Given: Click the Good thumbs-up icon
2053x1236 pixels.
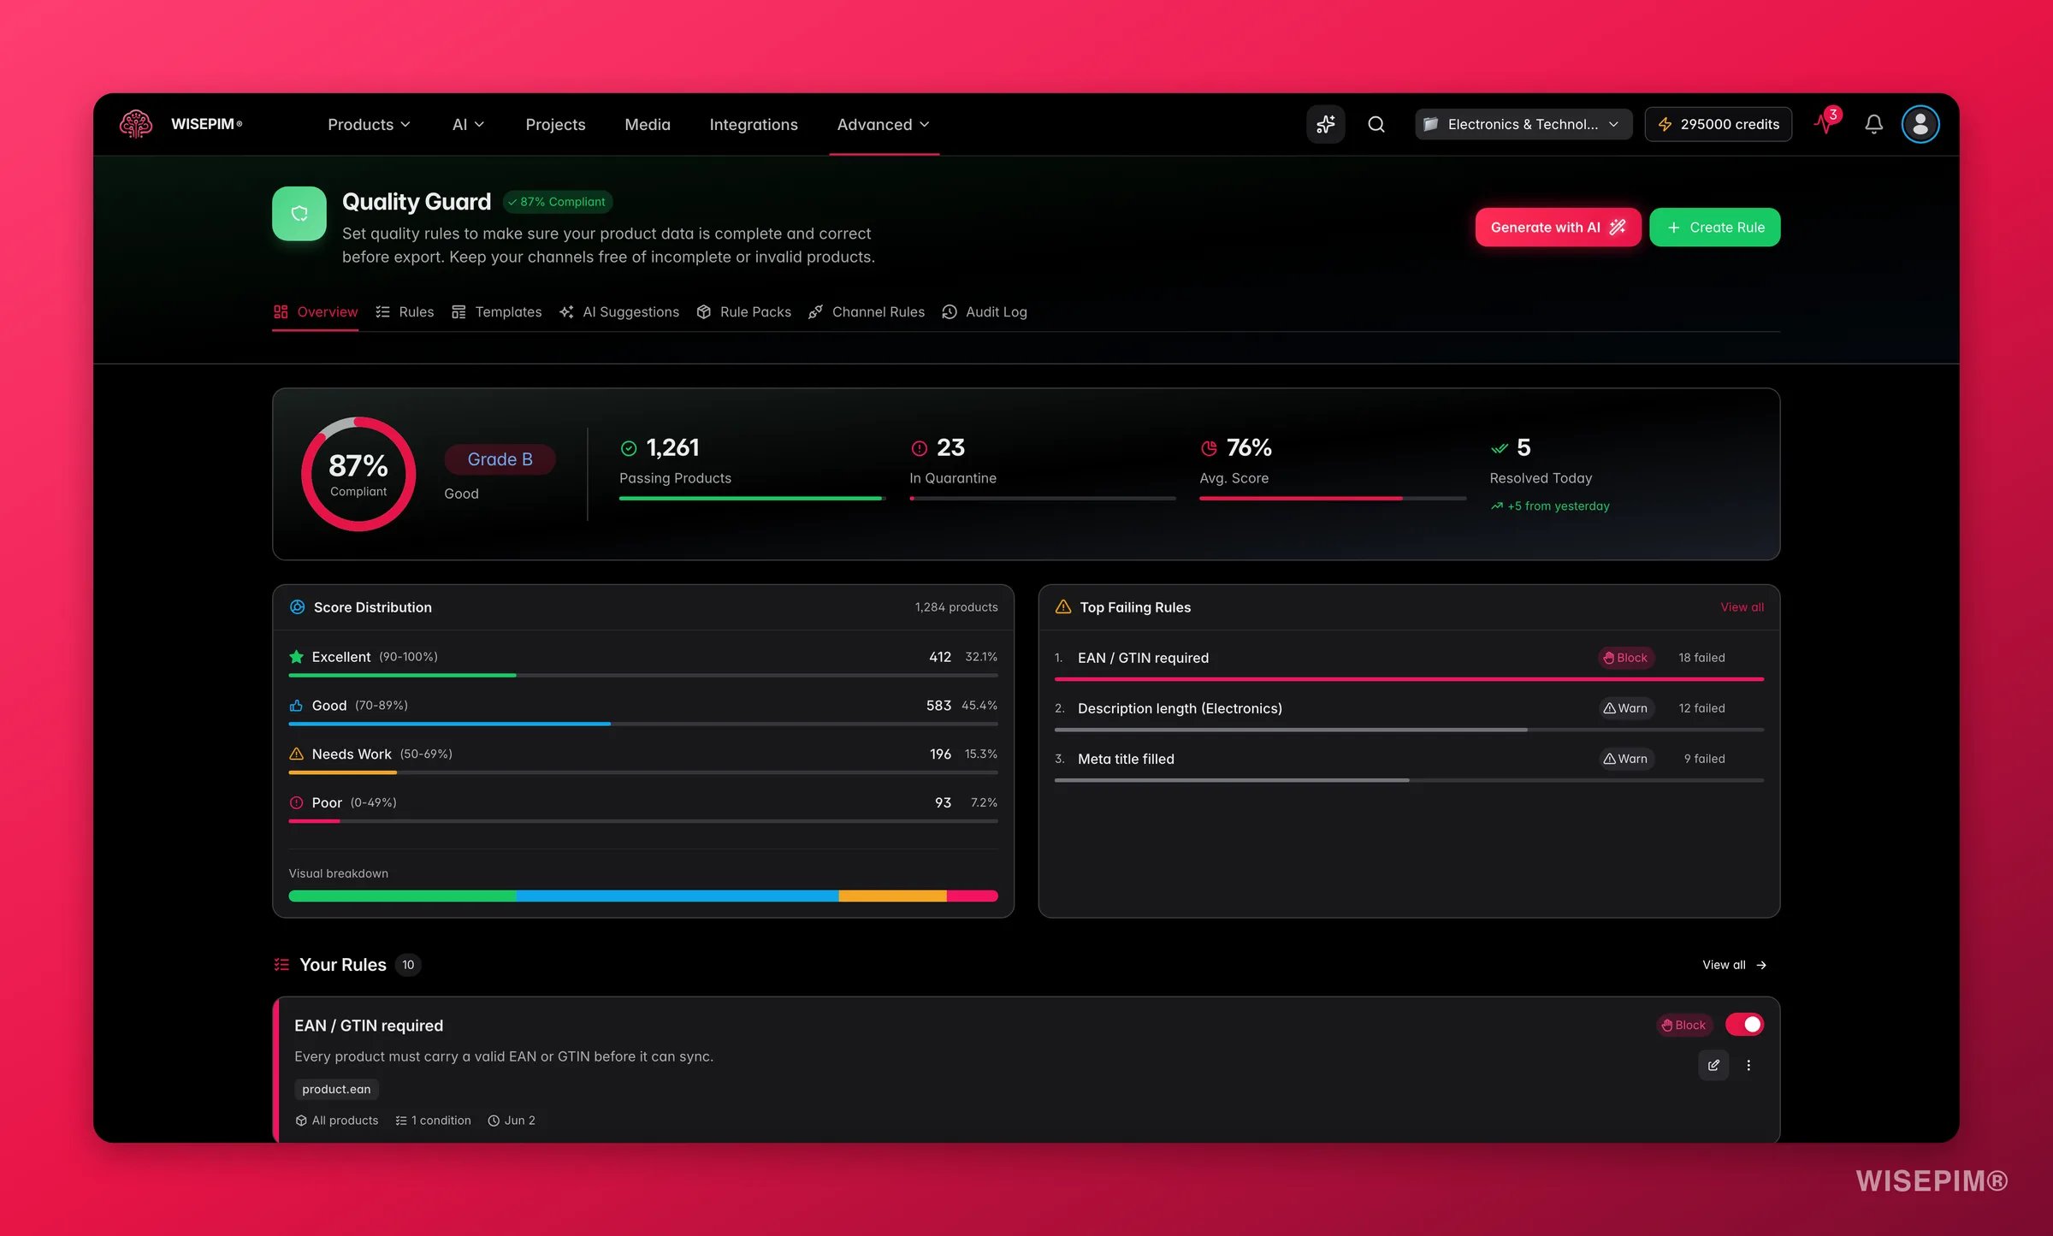Looking at the screenshot, I should coord(296,705).
